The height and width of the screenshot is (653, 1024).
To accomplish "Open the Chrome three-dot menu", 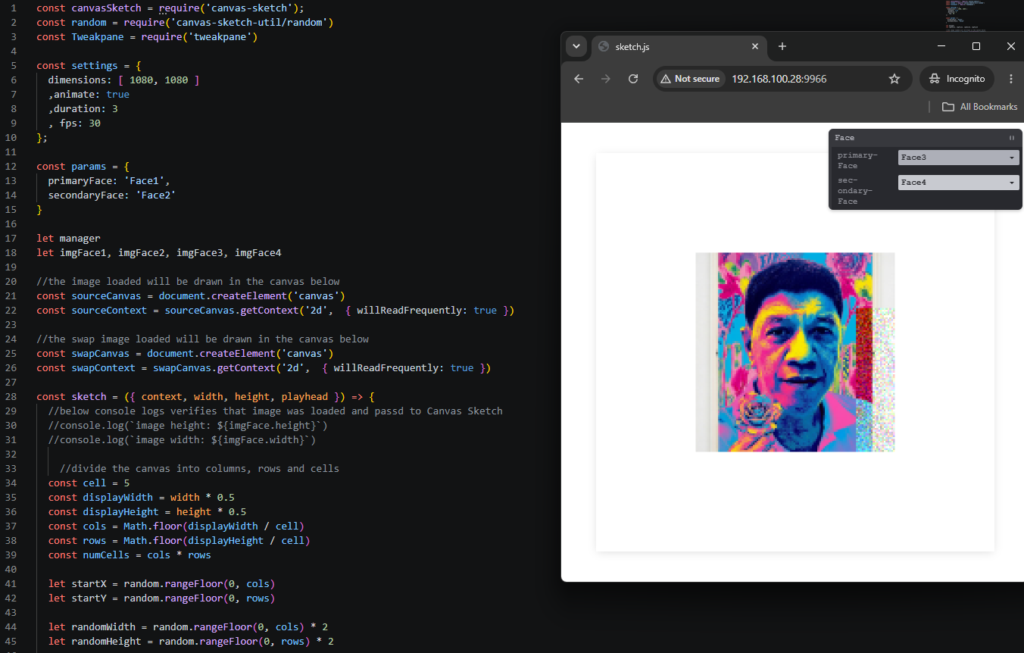I will pyautogui.click(x=1011, y=79).
